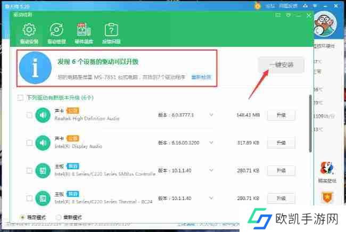Click the orange tag beside Realtek 声卡 label
The width and height of the screenshot is (346, 232).
pos(72,111)
